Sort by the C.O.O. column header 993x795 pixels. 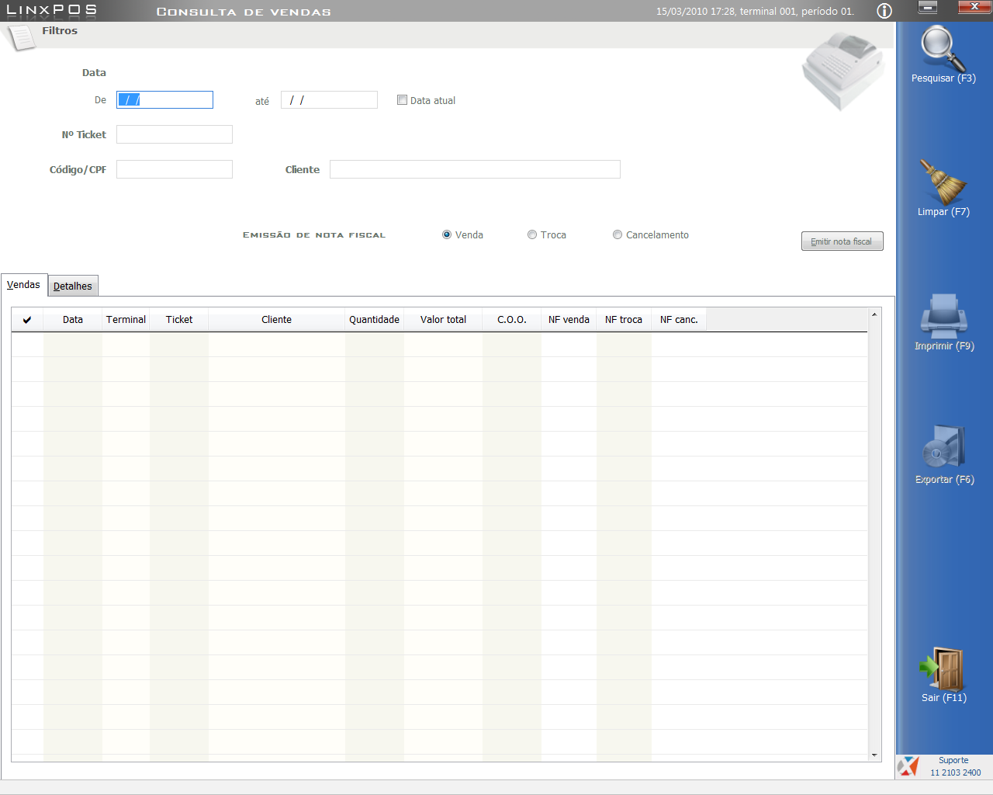point(512,320)
